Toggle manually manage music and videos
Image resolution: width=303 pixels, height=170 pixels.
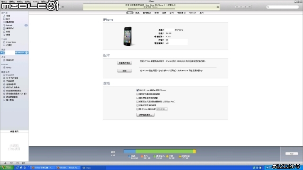tap(137, 105)
